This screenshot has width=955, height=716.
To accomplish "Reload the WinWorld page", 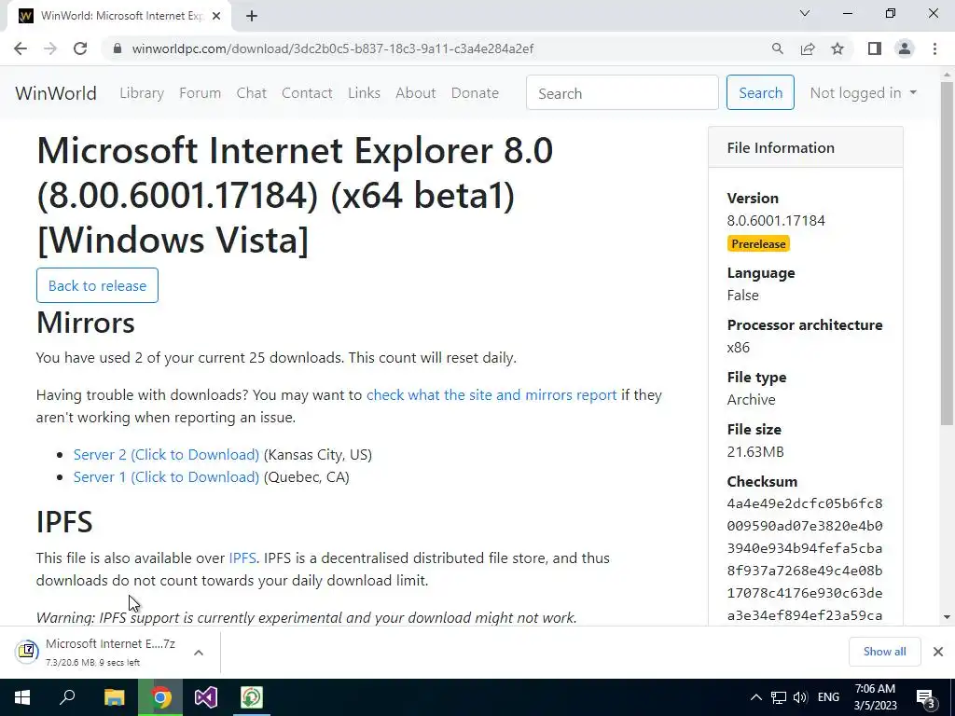I will [80, 48].
